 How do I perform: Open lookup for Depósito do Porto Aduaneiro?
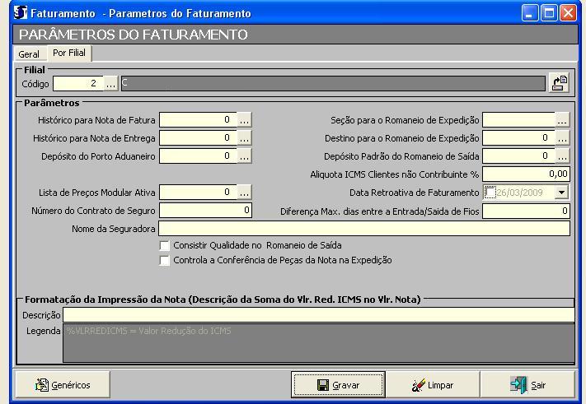coord(244,156)
